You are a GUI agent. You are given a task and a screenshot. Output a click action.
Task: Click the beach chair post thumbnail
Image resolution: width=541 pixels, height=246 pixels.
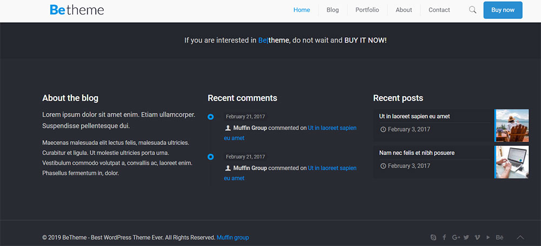pos(512,125)
